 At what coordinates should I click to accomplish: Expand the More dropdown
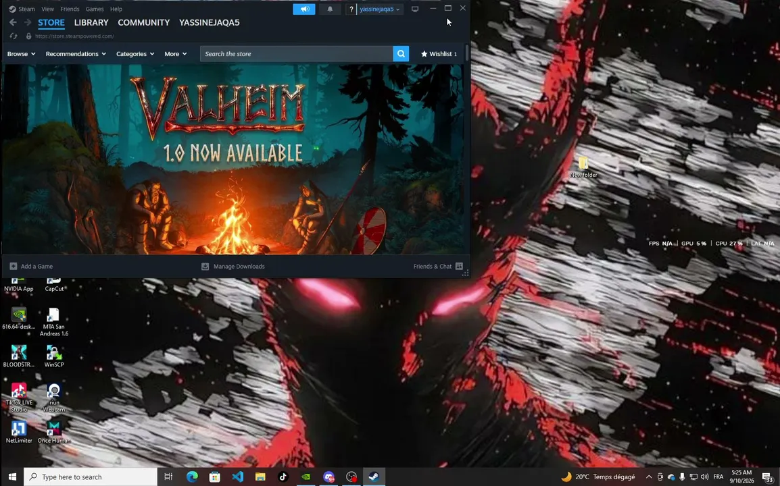pos(176,54)
